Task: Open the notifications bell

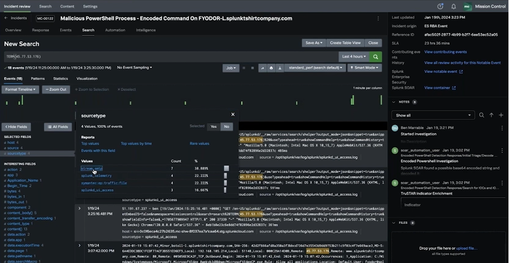Action: pos(453,6)
